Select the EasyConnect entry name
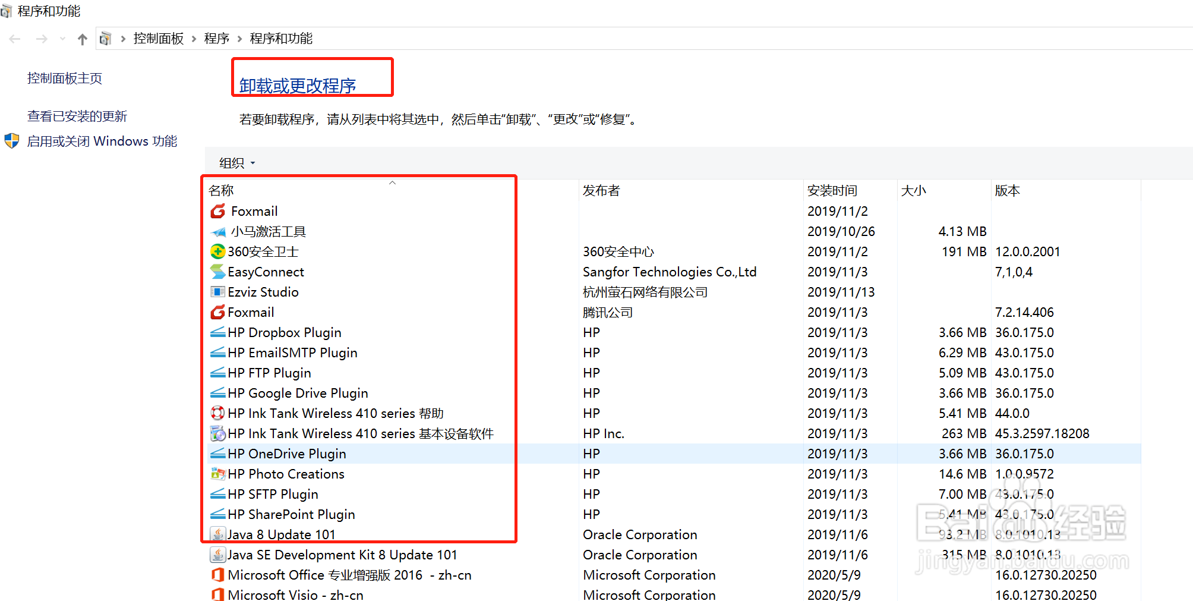Image resolution: width=1193 pixels, height=601 pixels. 266,272
